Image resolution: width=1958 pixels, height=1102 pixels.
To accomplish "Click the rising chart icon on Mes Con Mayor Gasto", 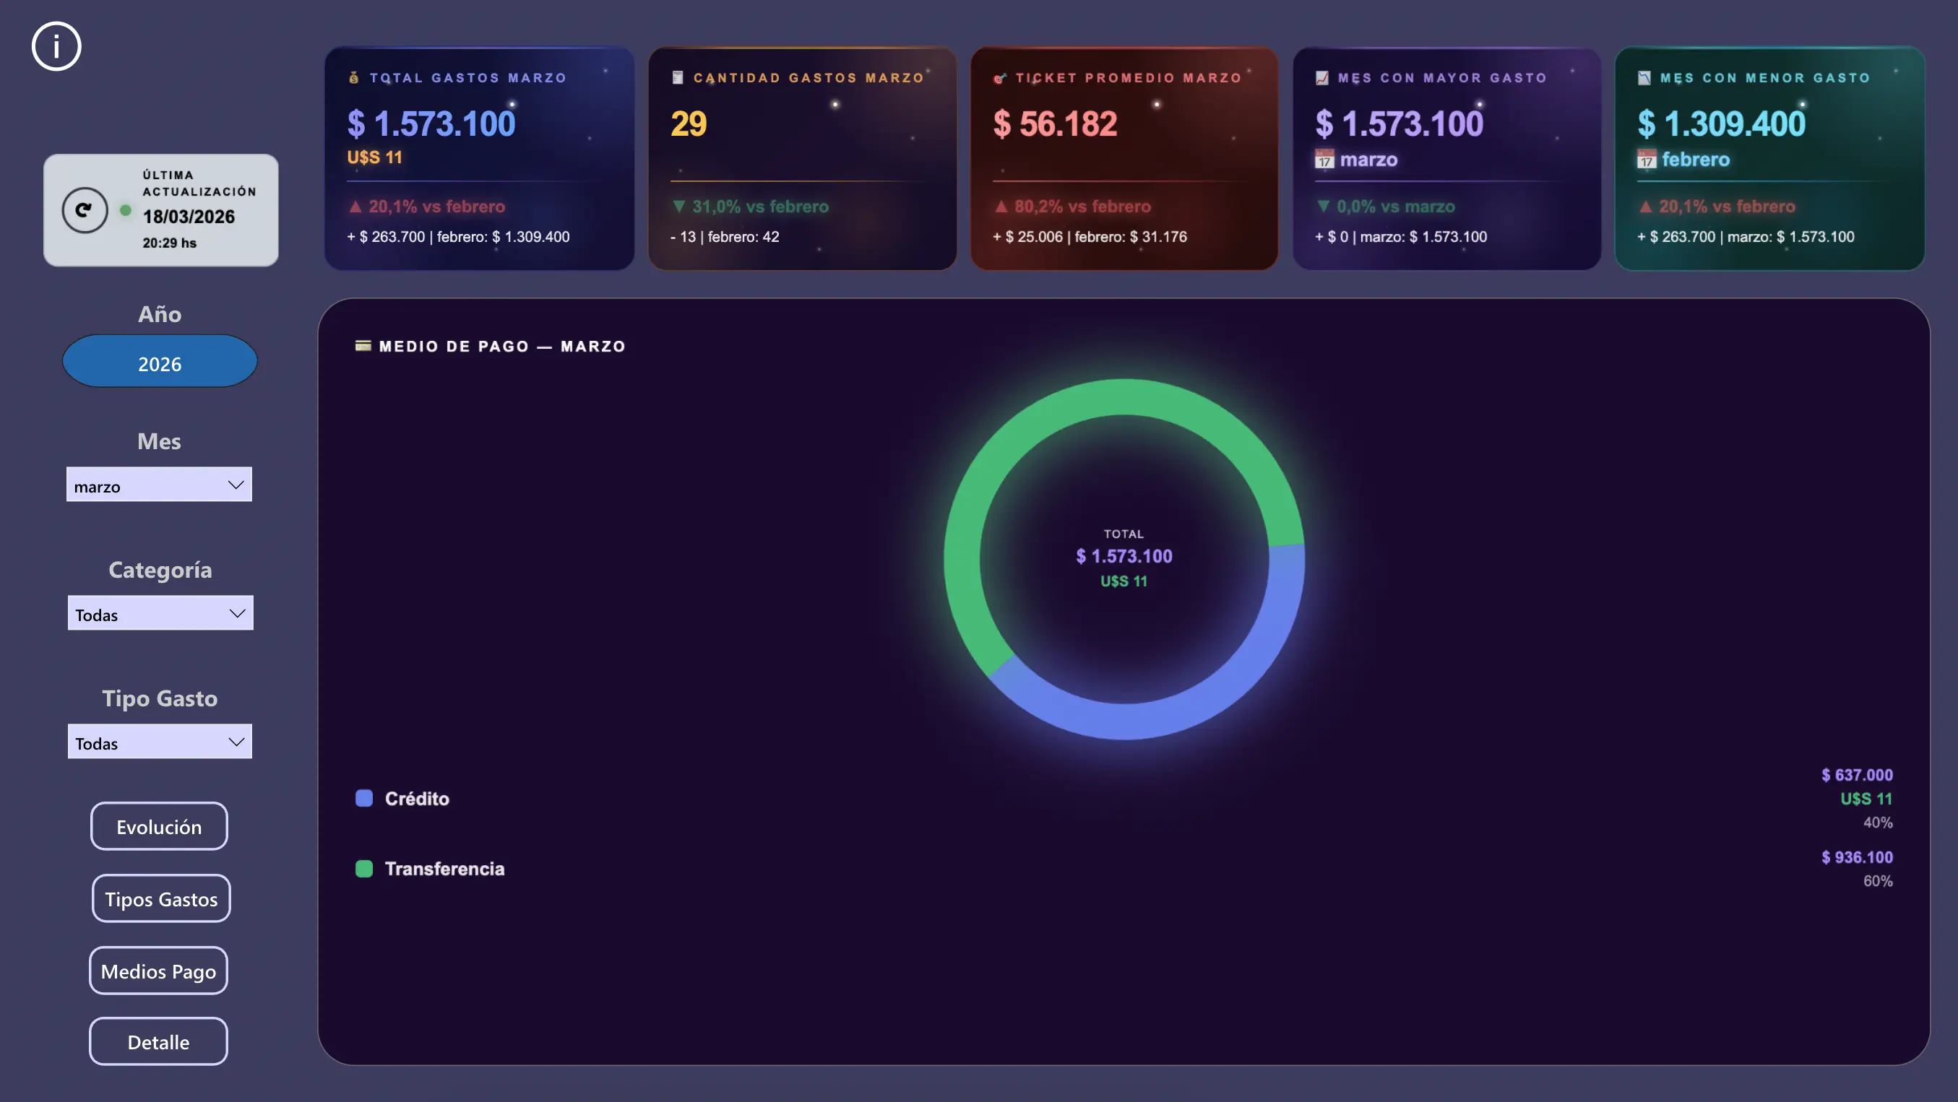I will [x=1321, y=77].
